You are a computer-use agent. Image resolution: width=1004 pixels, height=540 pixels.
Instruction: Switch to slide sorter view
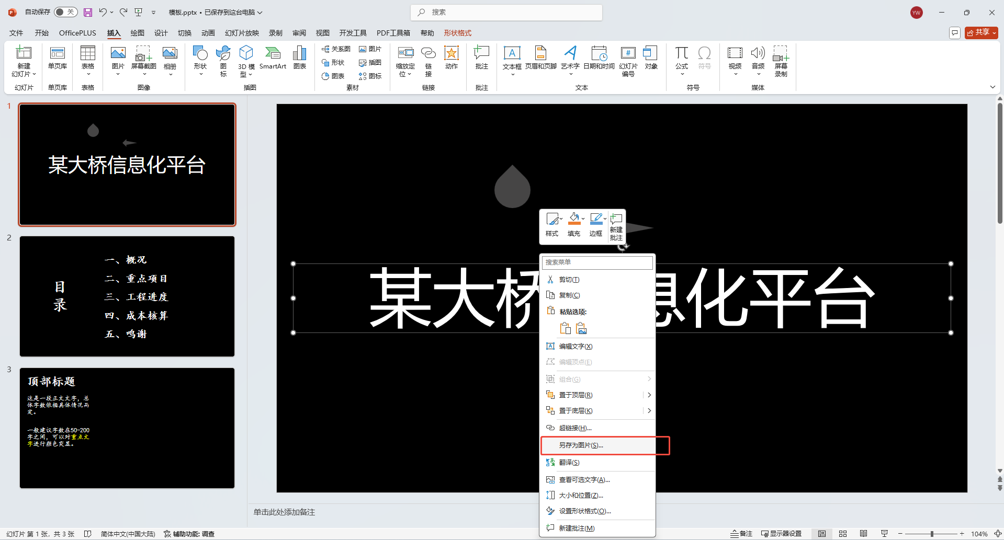tap(843, 534)
